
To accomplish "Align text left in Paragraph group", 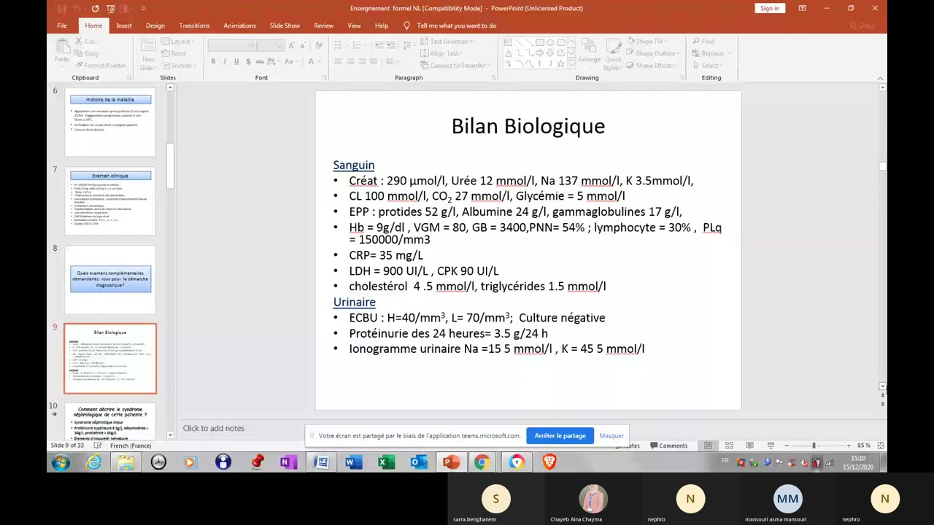I will click(x=338, y=61).
